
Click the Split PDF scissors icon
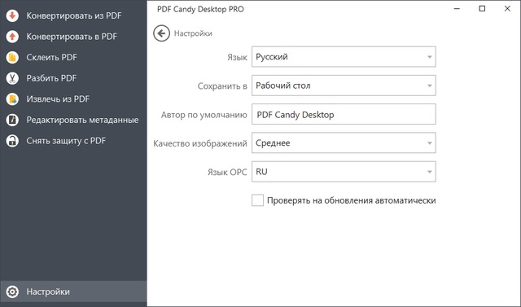[12, 78]
